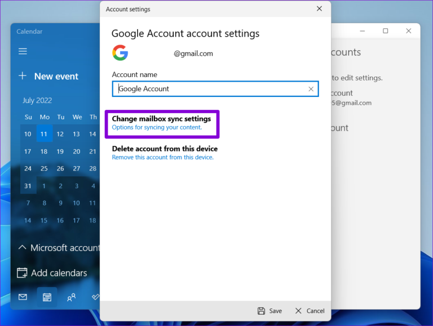Maximize the background Calendar window

tap(386, 31)
